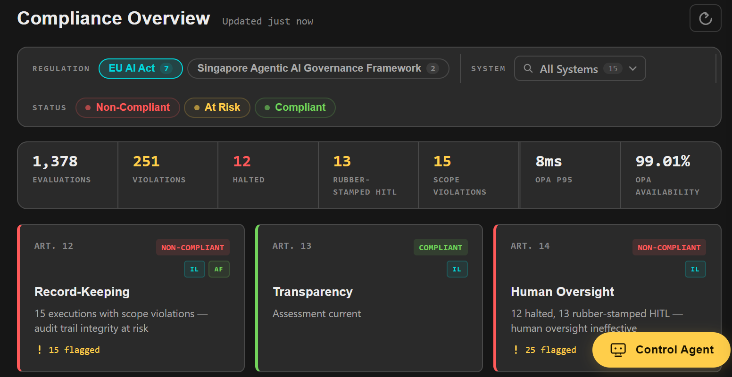The image size is (732, 377).
Task: Click the 251 Violations stat tile
Action: point(167,175)
